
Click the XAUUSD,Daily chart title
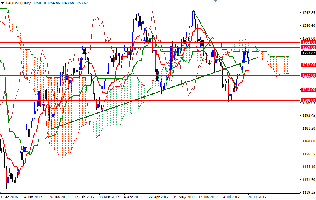pos(18,3)
